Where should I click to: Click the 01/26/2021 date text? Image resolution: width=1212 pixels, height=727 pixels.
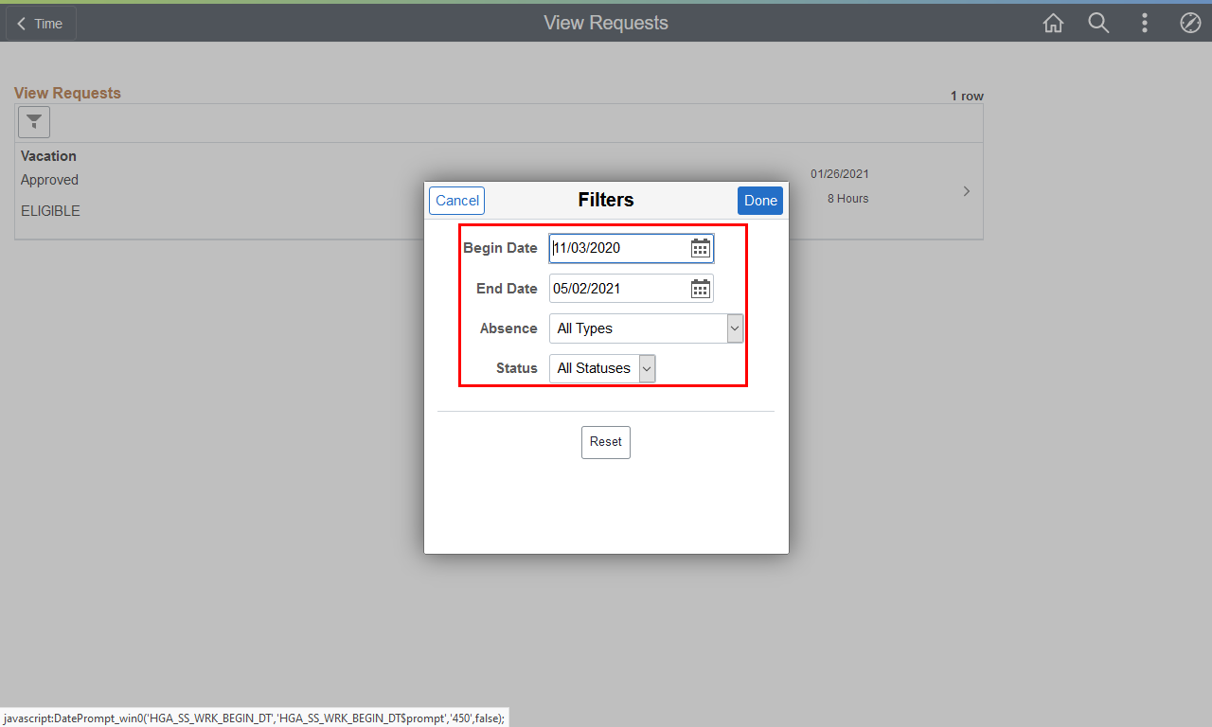coord(840,174)
